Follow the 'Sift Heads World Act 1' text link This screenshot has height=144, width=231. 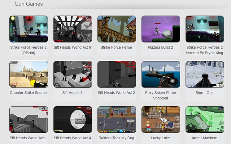coord(28,138)
